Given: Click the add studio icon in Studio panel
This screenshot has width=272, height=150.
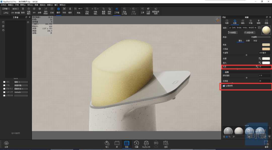Looking at the screenshot, I should tap(3, 22).
